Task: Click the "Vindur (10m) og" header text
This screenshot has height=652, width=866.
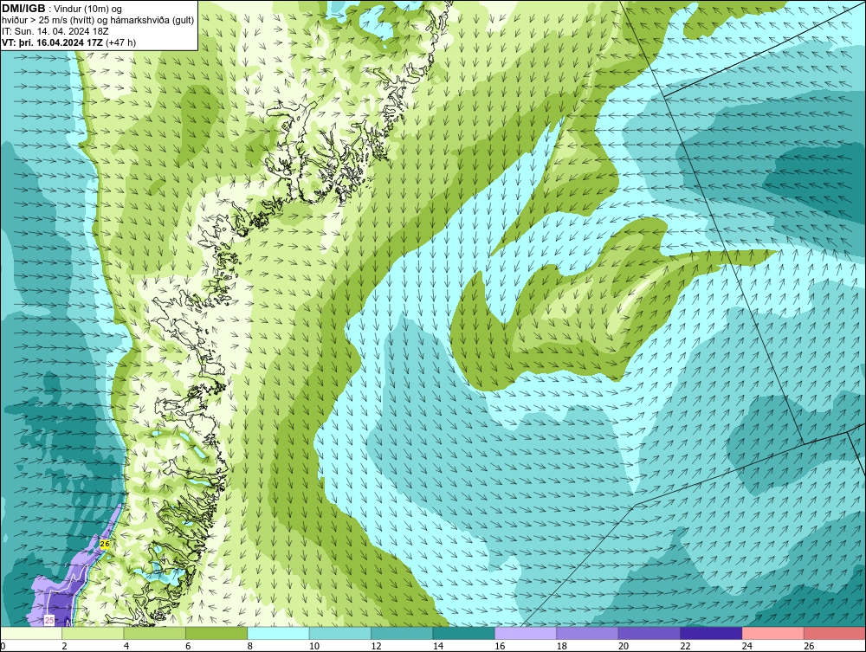Action: pyautogui.click(x=87, y=9)
